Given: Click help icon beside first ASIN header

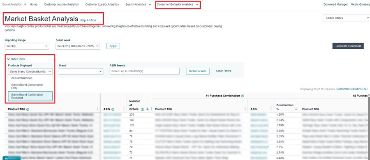Looking at the screenshot, I should (113, 110).
